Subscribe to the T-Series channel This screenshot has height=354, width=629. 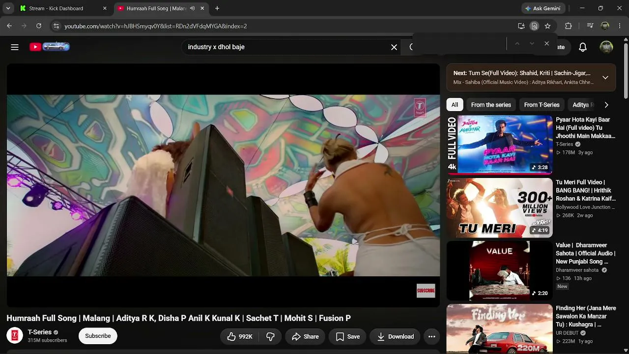[x=98, y=336]
